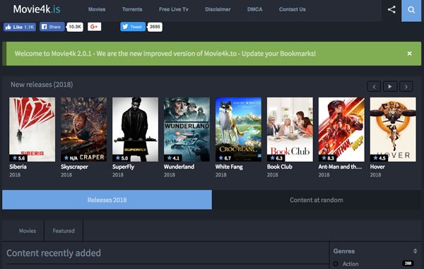The width and height of the screenshot is (424, 269).
Task: Switch to the Movies sub-tab
Action: (28, 231)
